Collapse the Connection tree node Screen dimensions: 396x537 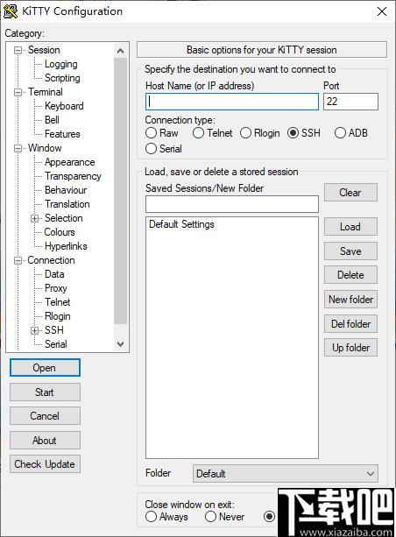coord(18,261)
